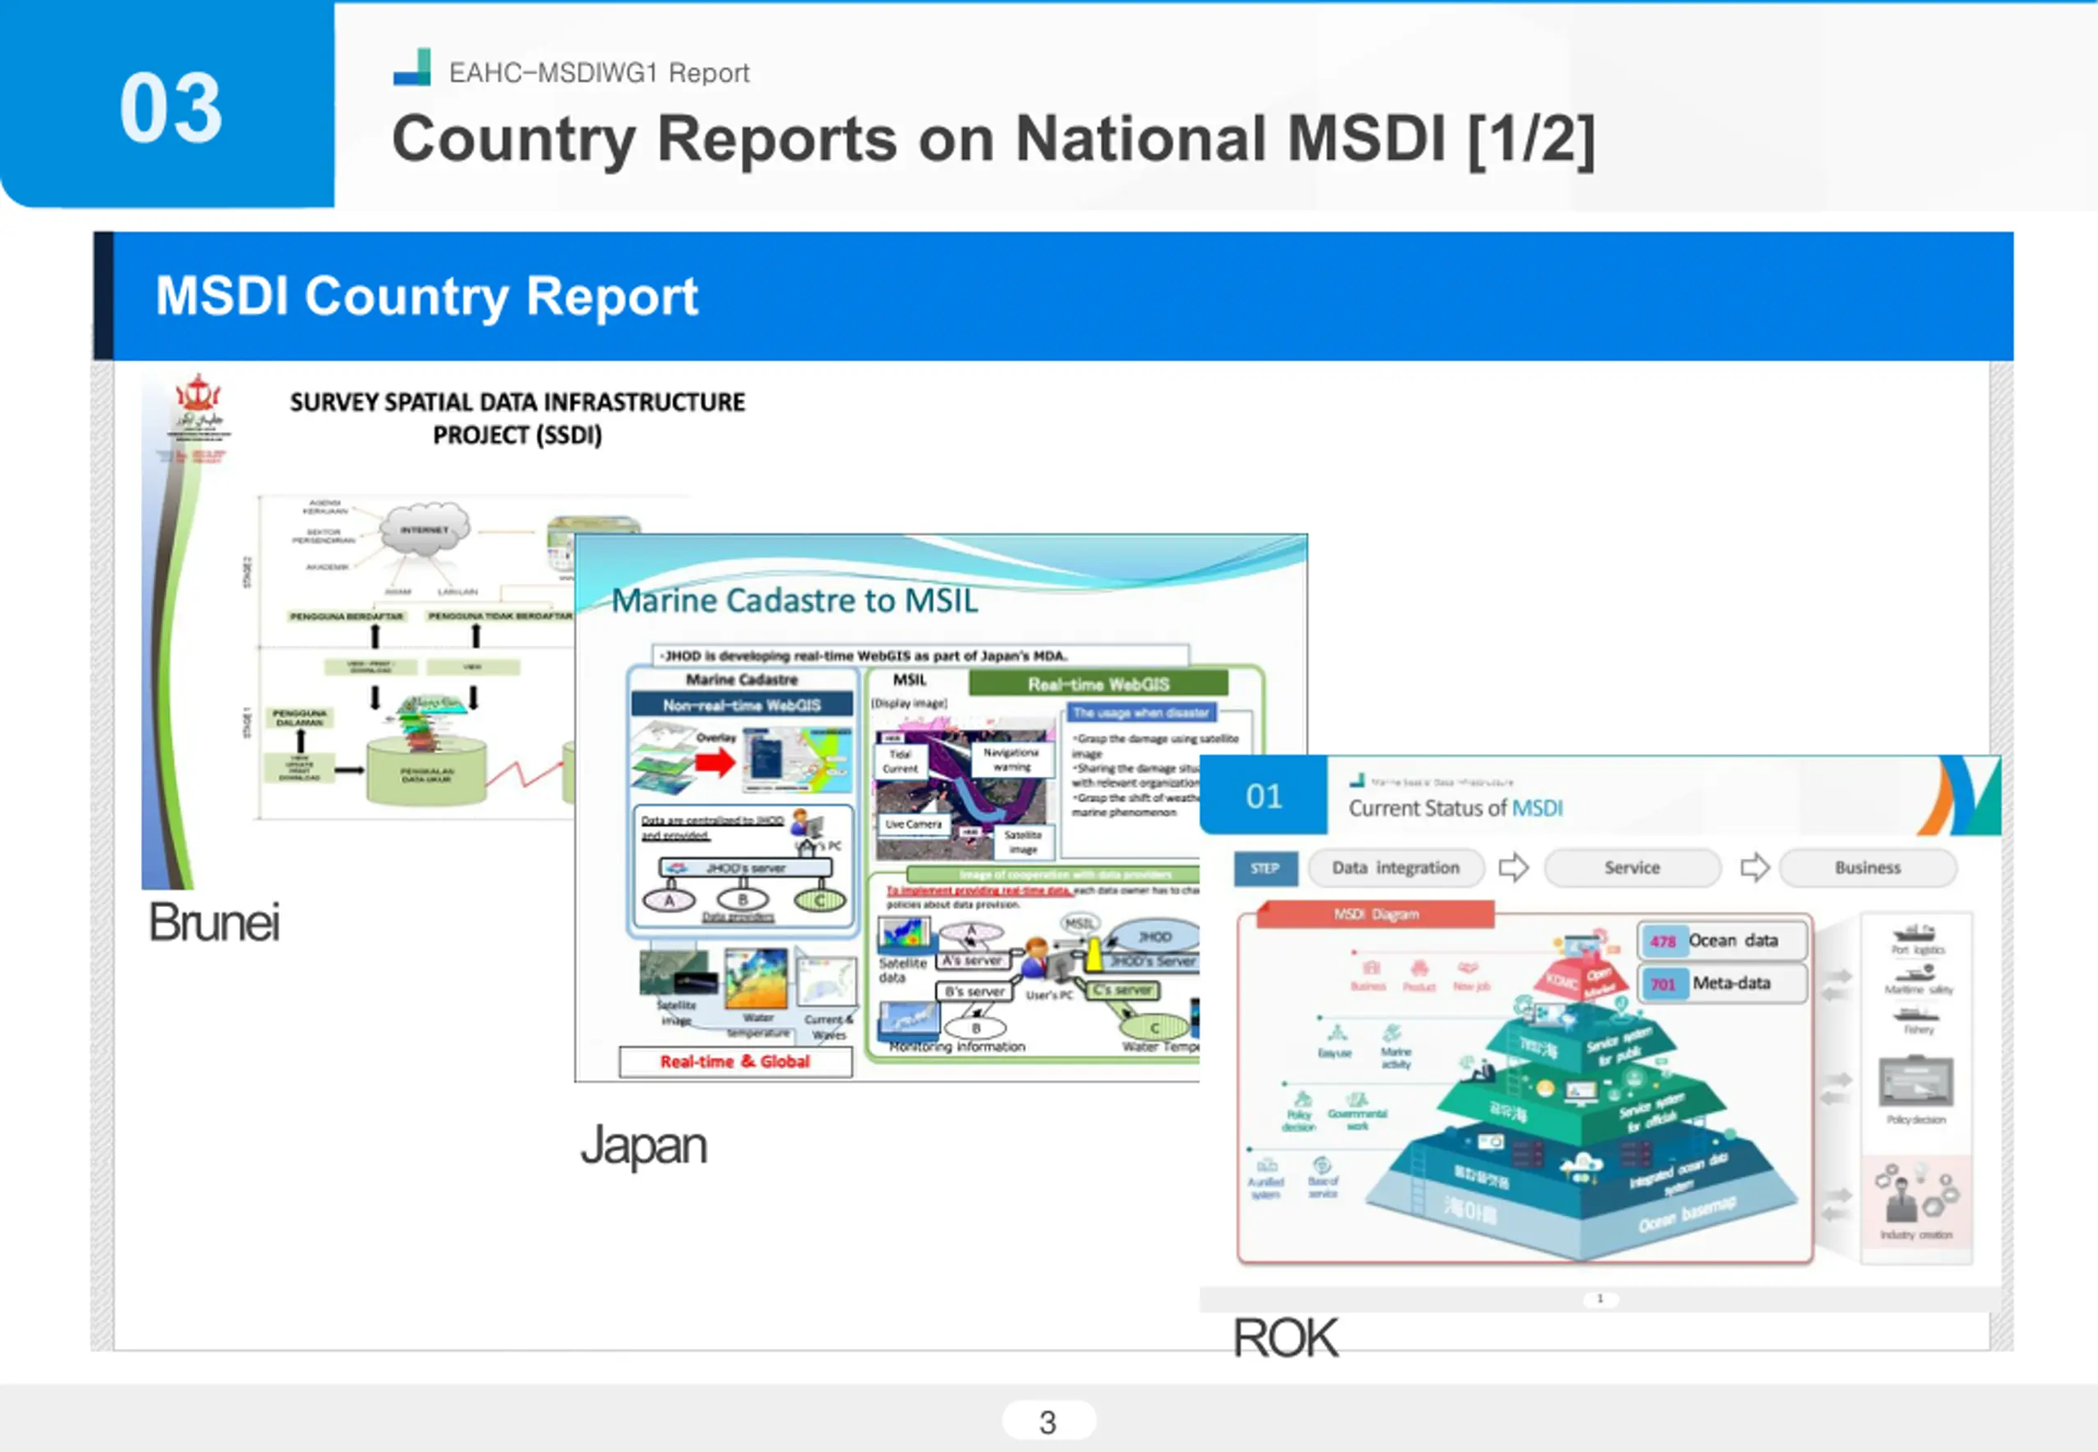Click the Live Camera label
The width and height of the screenshot is (2098, 1452).
pyautogui.click(x=914, y=824)
